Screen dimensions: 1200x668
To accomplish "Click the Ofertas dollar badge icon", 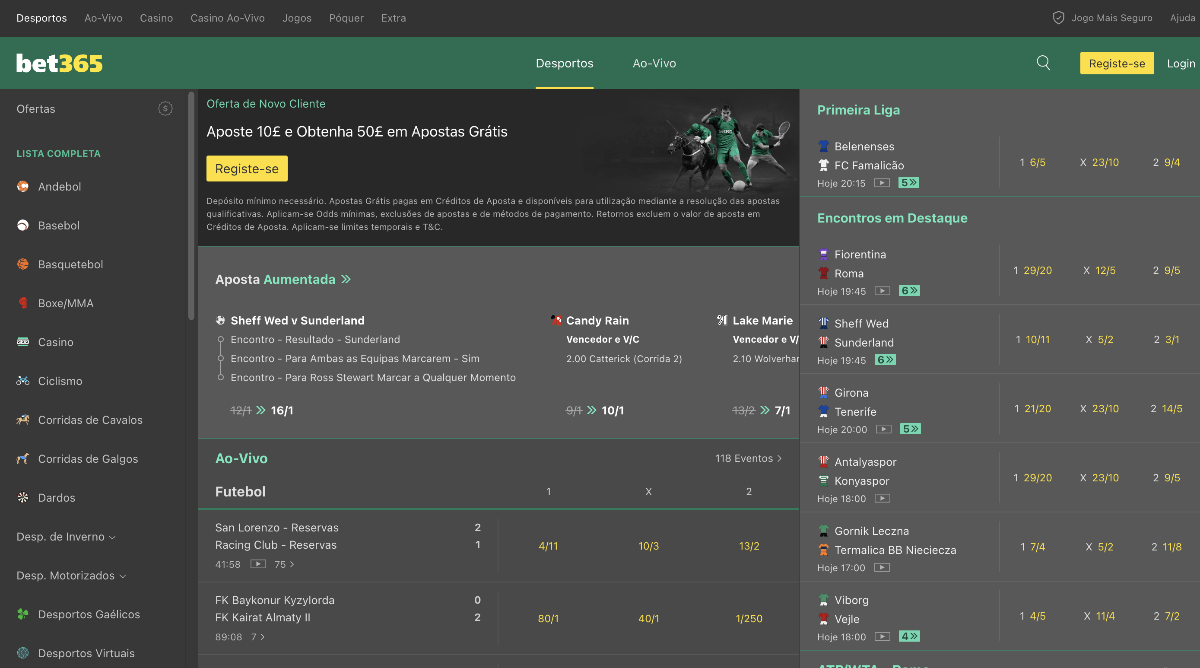I will (165, 108).
